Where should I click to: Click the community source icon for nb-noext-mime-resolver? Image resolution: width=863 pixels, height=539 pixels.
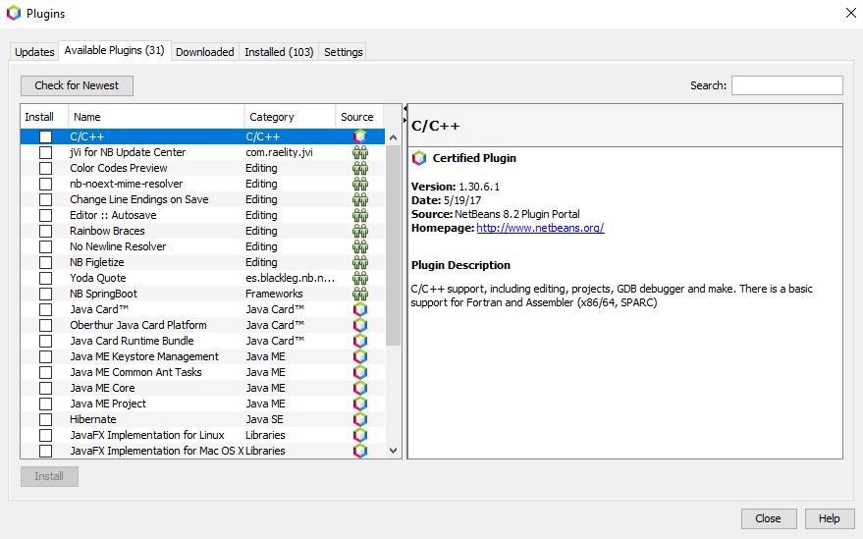pos(360,184)
